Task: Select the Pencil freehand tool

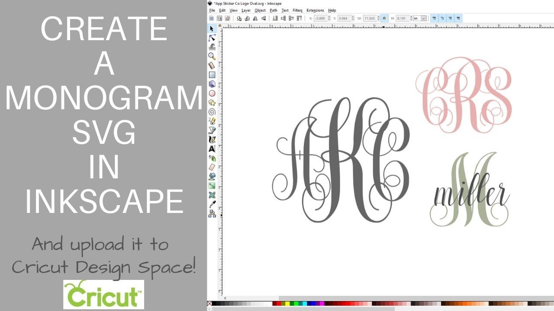Action: 212,121
